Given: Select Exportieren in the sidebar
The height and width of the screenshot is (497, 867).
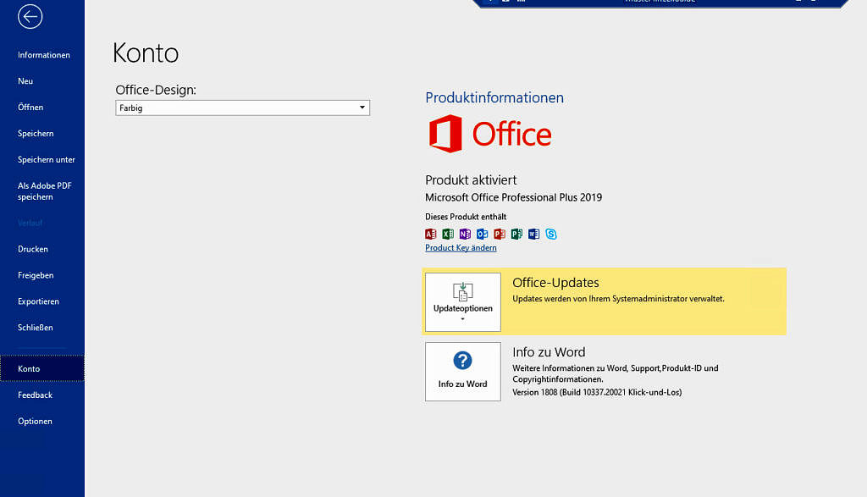Looking at the screenshot, I should (x=38, y=301).
